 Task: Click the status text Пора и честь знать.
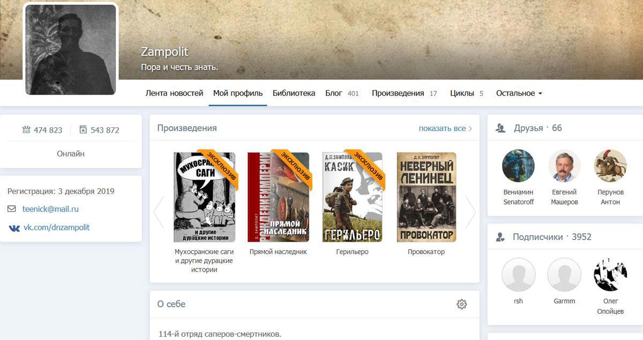pos(180,67)
